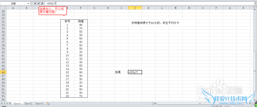Select the physics score 86 cell
257x107 pixels.
click(x=81, y=25)
